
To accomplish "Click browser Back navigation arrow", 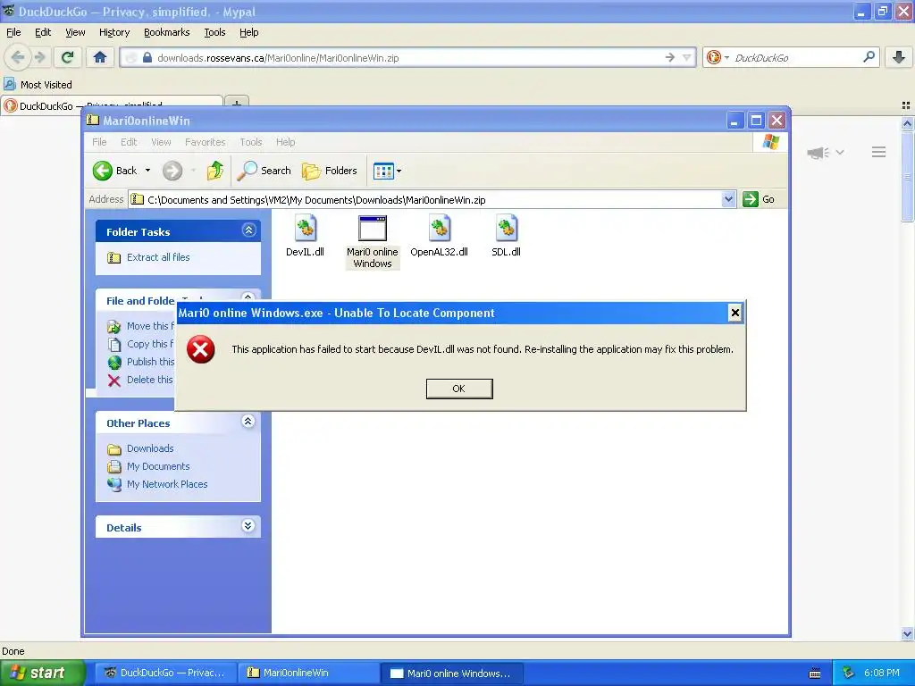I will point(18,57).
